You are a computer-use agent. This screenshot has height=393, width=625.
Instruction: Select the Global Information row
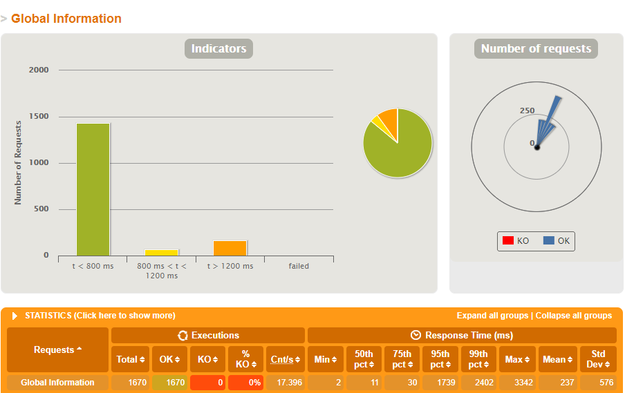(x=57, y=383)
